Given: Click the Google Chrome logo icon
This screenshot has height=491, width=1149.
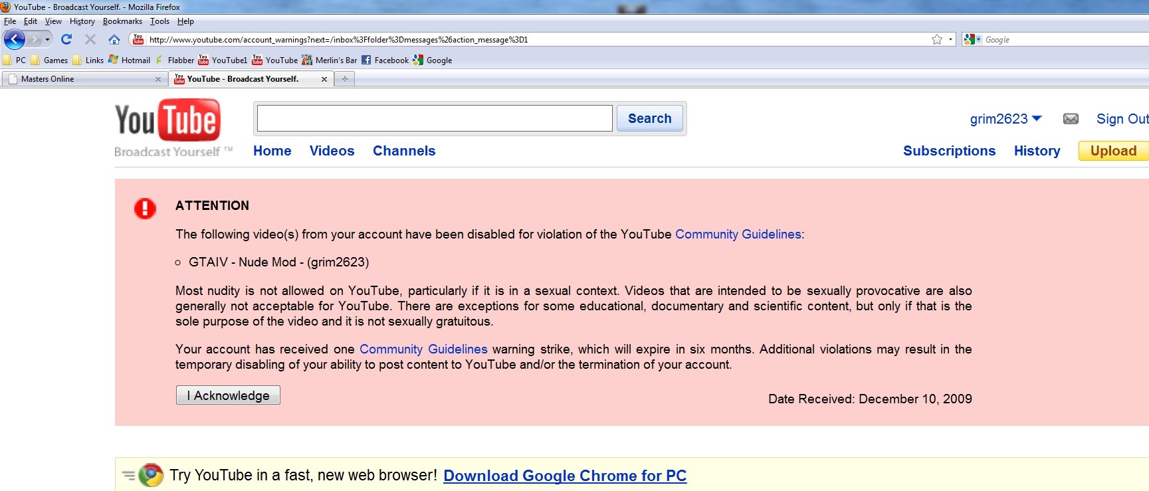Looking at the screenshot, I should [x=151, y=475].
